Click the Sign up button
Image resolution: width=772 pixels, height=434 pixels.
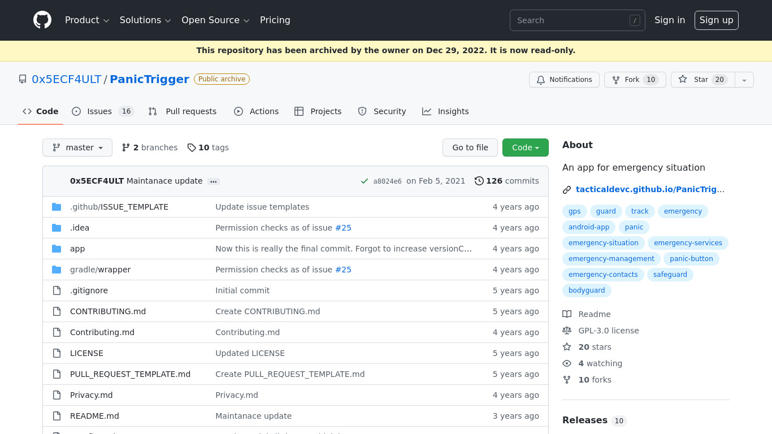point(717,20)
